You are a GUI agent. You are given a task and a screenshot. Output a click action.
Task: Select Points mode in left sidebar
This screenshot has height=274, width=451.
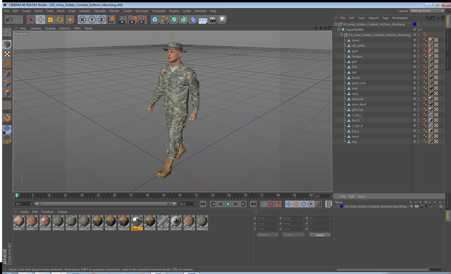click(x=7, y=73)
